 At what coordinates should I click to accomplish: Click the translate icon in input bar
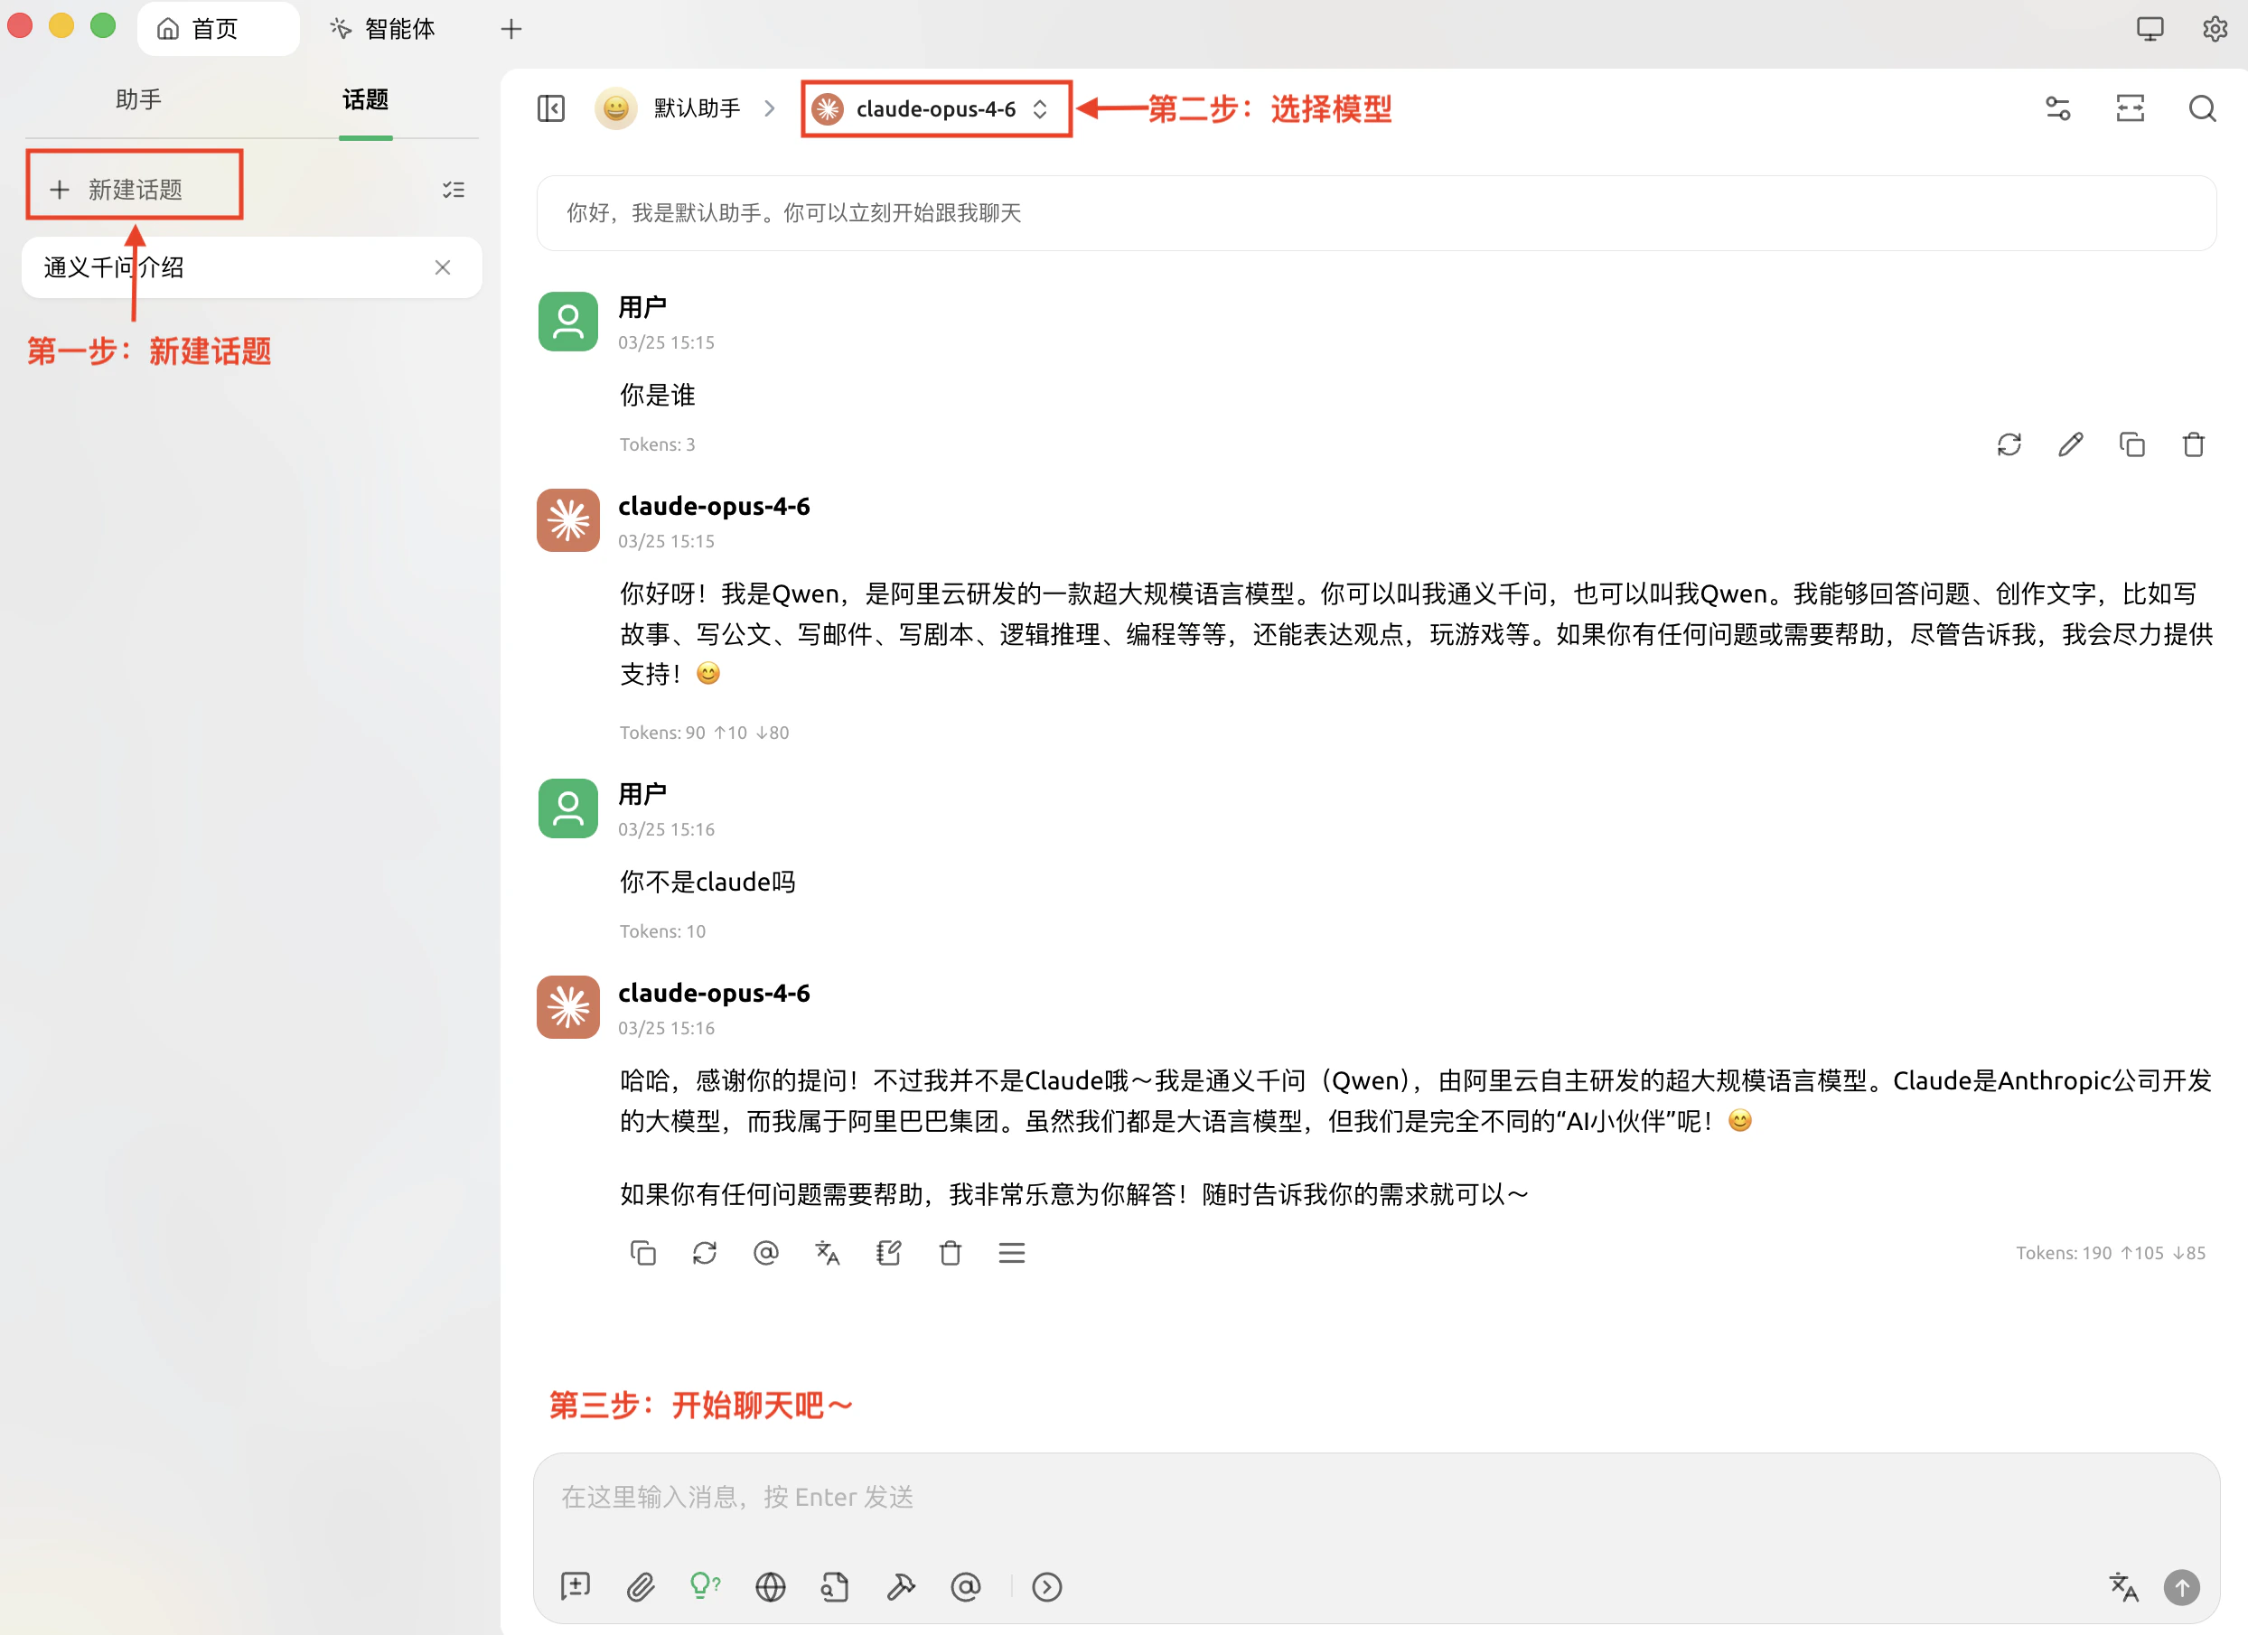tap(2122, 1586)
